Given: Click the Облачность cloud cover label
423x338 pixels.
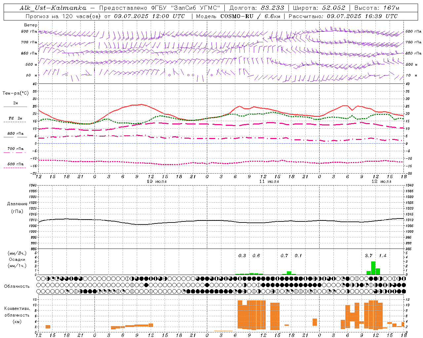Looking at the screenshot, I should coord(17,286).
